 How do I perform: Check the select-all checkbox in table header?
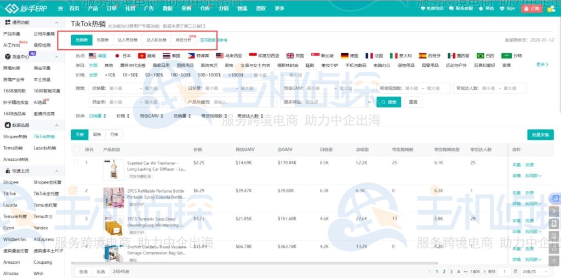tap(76, 149)
